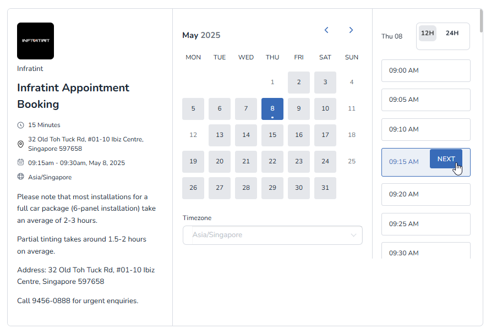Confirm 09:15 AM with NEXT button
The width and height of the screenshot is (486, 329).
coord(446,159)
